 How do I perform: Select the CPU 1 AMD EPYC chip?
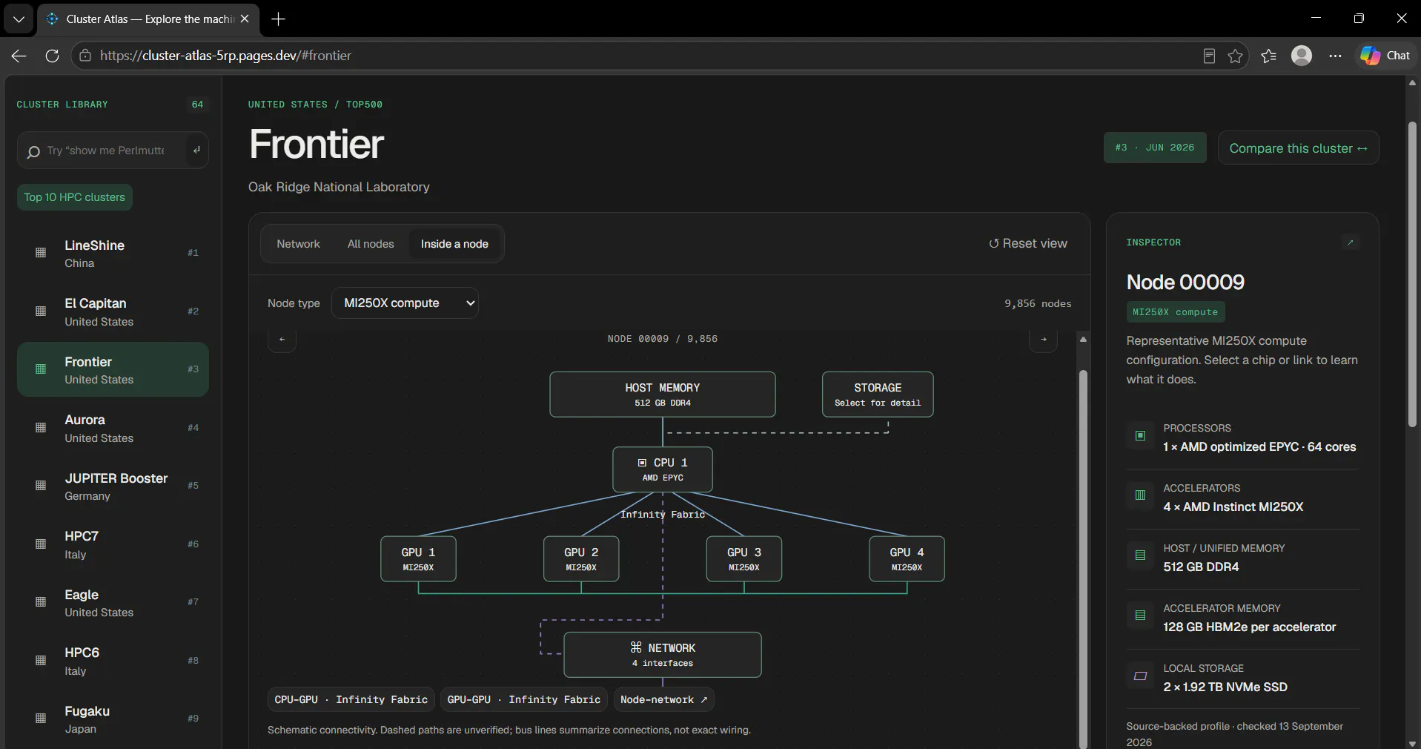[663, 469]
